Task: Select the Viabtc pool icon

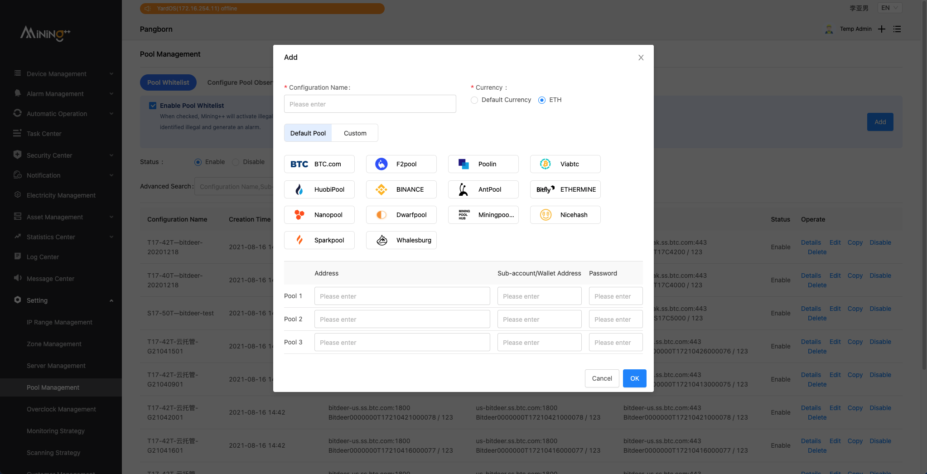Action: [x=546, y=164]
